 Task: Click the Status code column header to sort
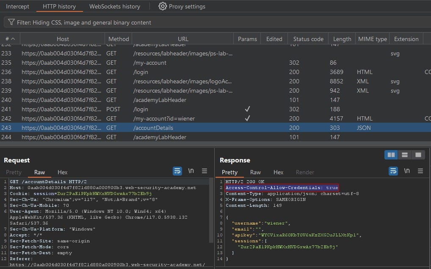[308, 38]
